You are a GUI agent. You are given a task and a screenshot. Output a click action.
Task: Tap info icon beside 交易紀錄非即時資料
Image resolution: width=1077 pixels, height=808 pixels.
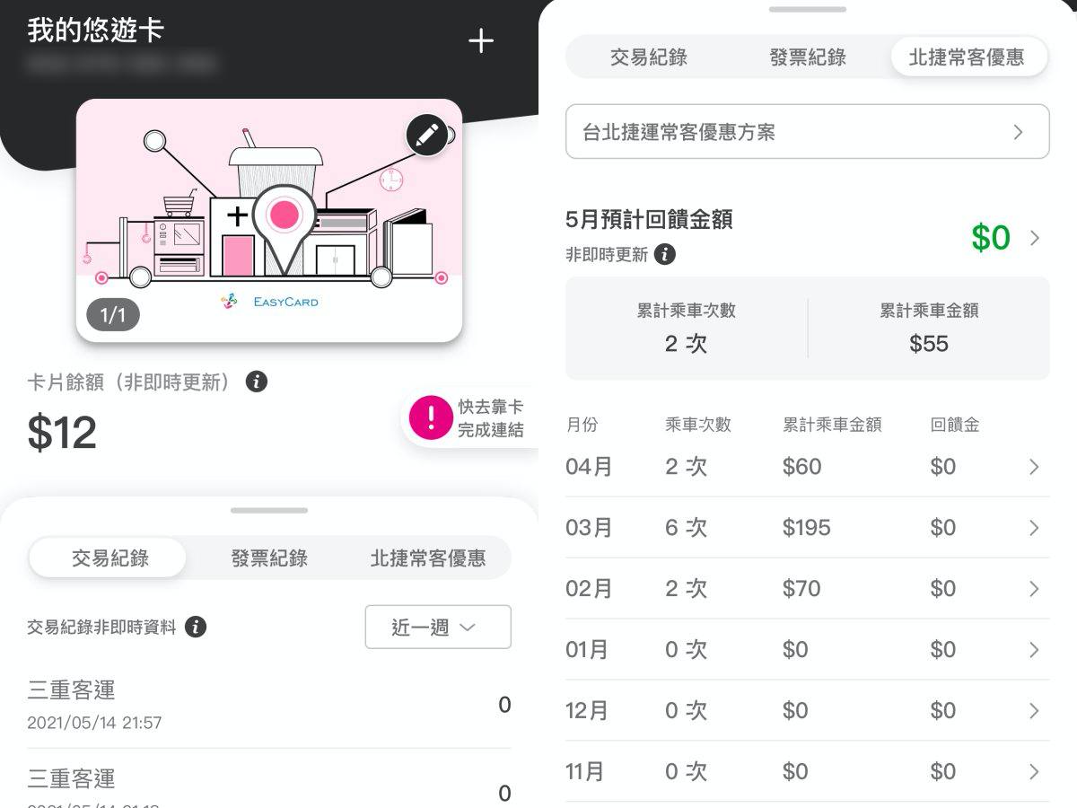tap(196, 627)
